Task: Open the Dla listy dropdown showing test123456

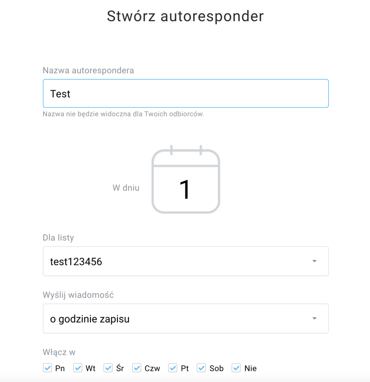Action: click(x=186, y=261)
